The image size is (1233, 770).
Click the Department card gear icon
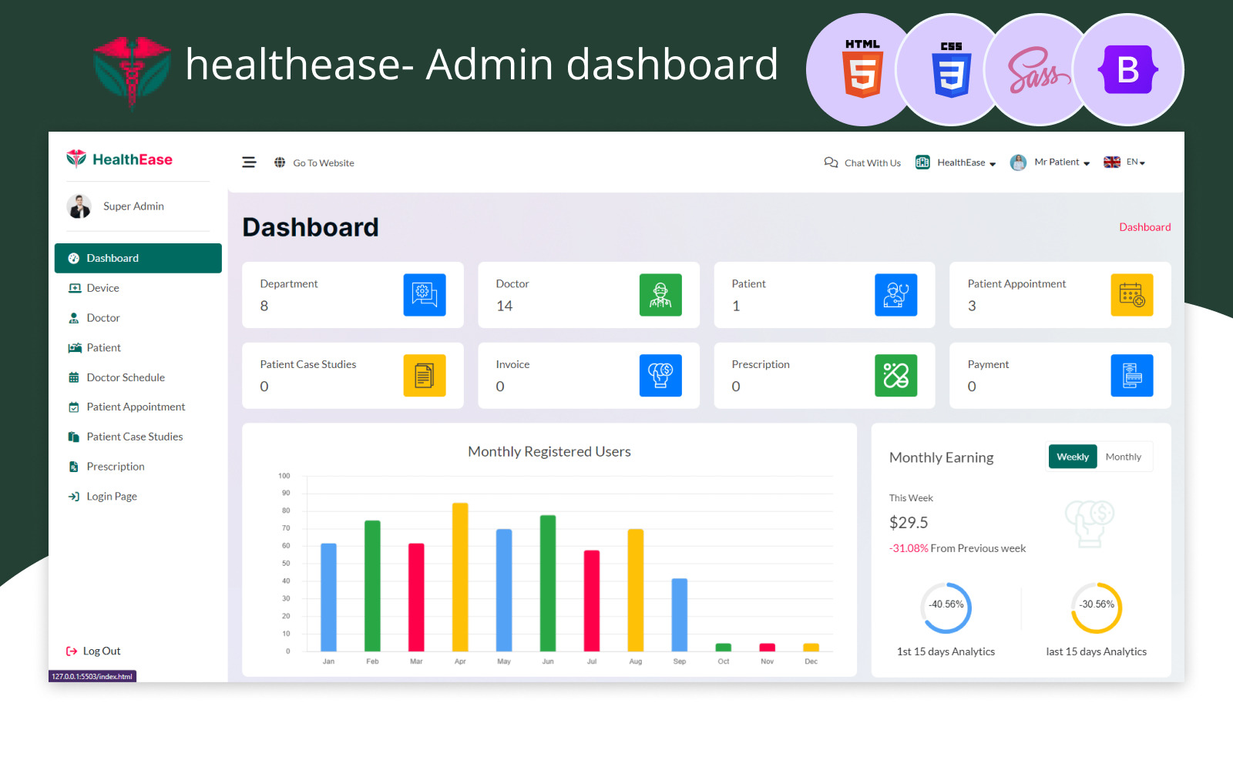425,295
